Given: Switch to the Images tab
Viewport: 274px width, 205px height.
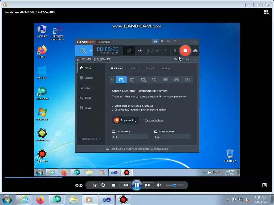Looking at the screenshot, I should (150, 68).
